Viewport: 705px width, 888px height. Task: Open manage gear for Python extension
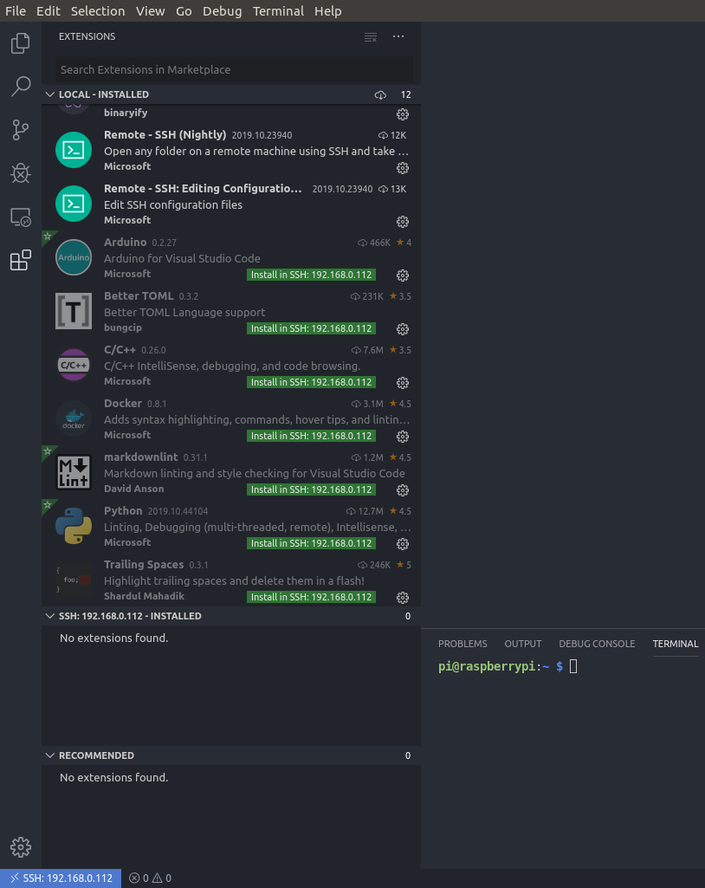pyautogui.click(x=403, y=544)
